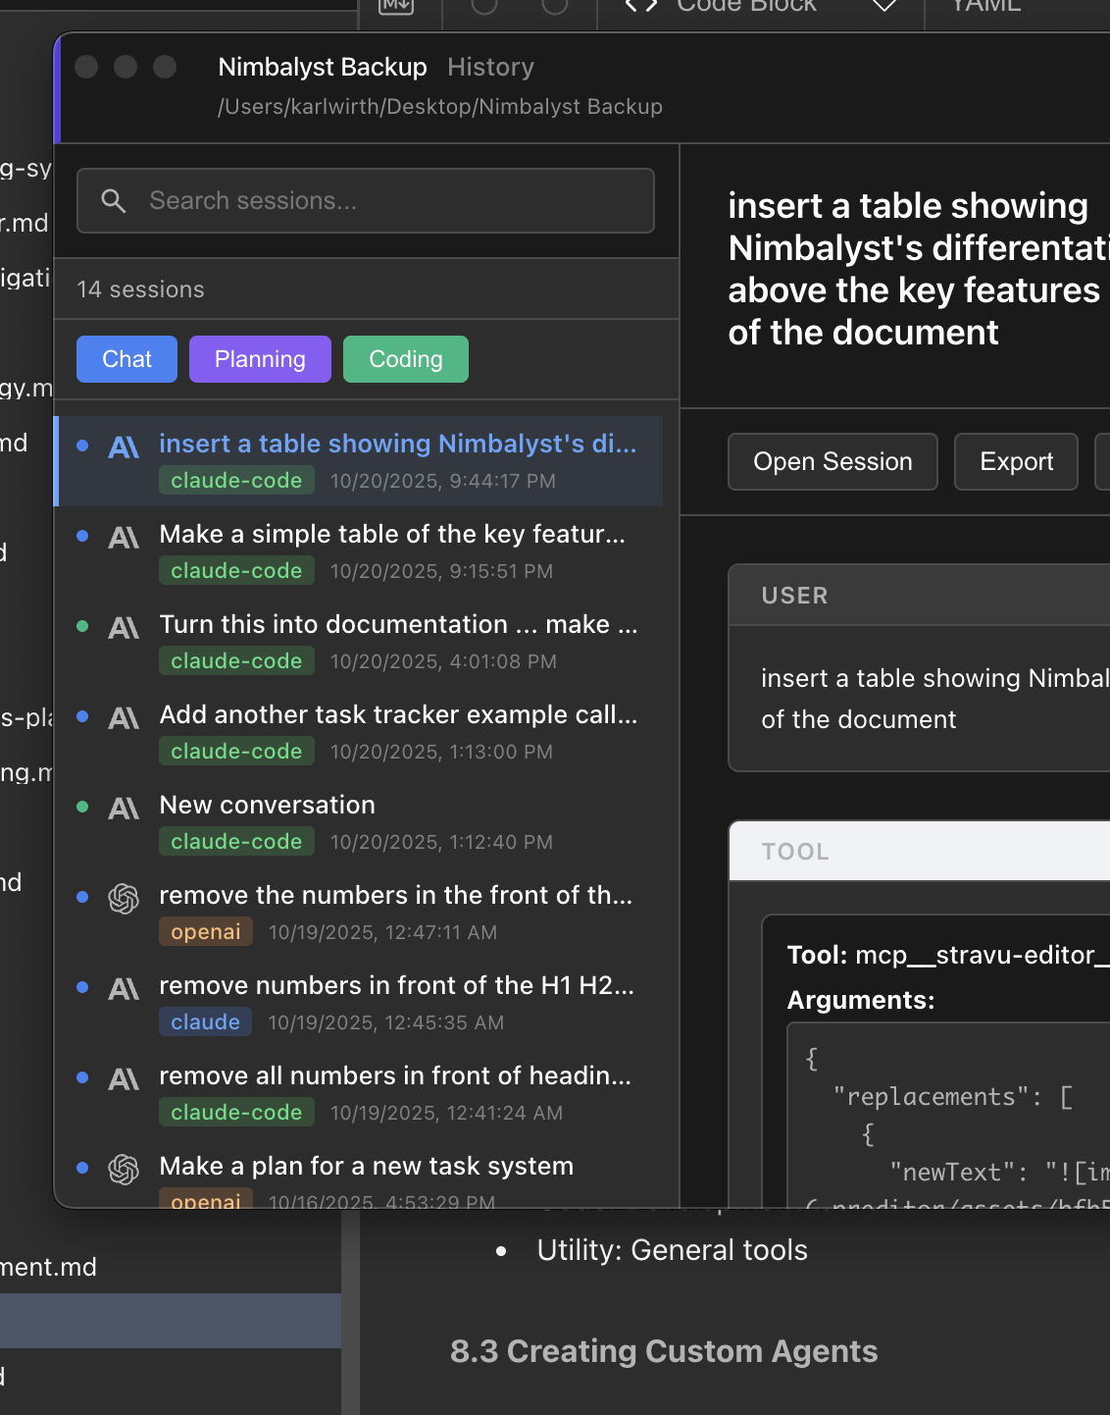Open the Code Block dropdown chevron

883,6
